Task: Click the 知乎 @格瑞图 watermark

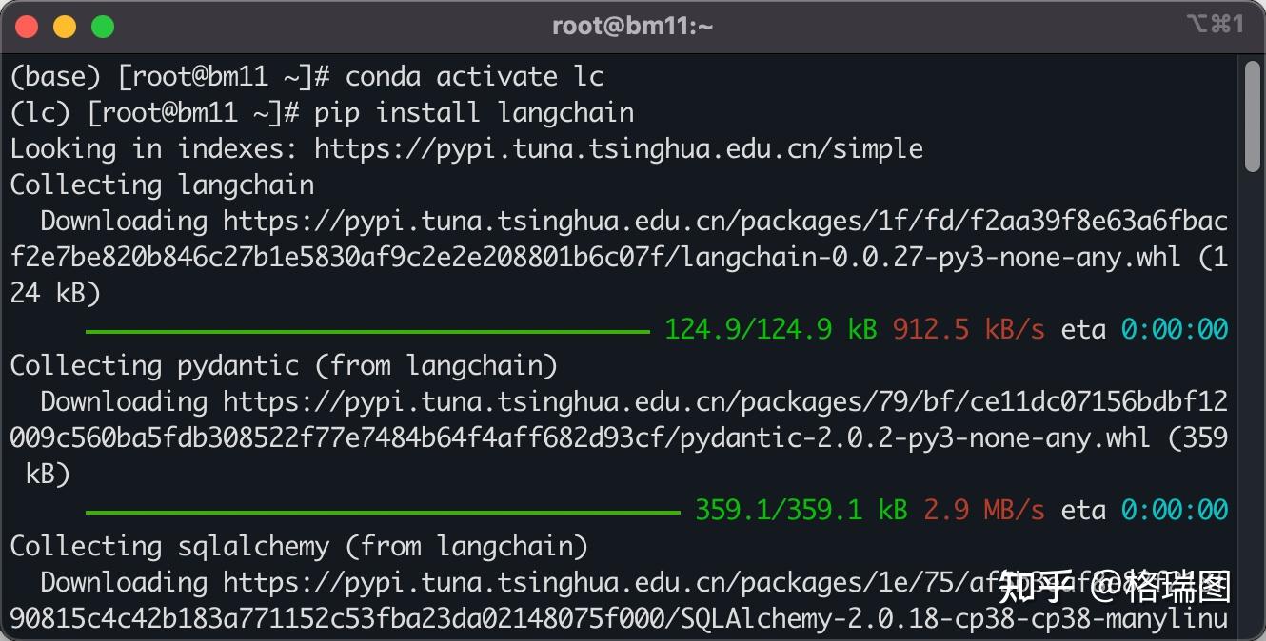Action: 1114,587
